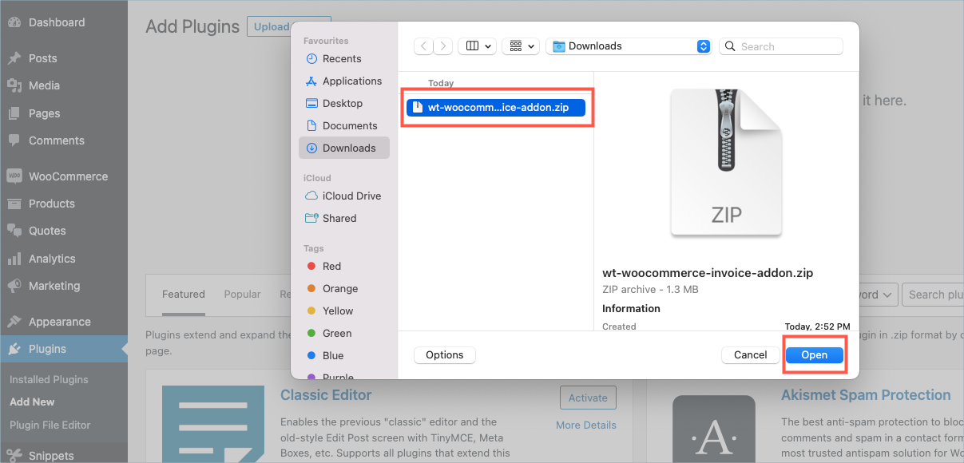Viewport: 964px width, 463px height.
Task: Click the Comments bubble icon
Action: [14, 140]
